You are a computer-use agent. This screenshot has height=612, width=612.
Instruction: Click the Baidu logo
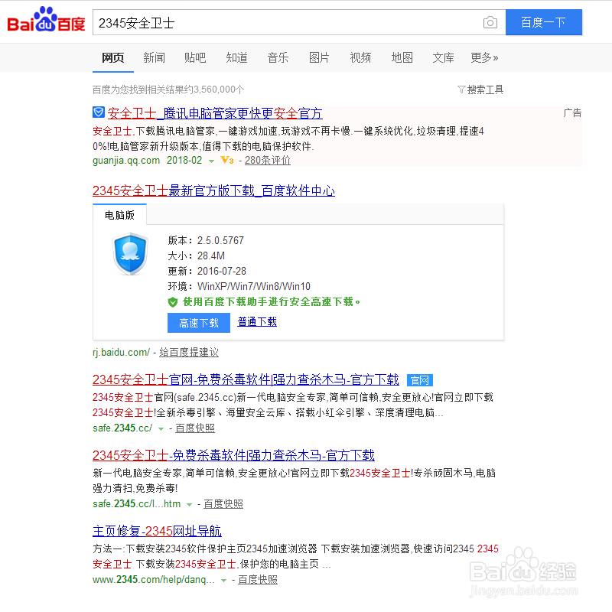(46, 20)
